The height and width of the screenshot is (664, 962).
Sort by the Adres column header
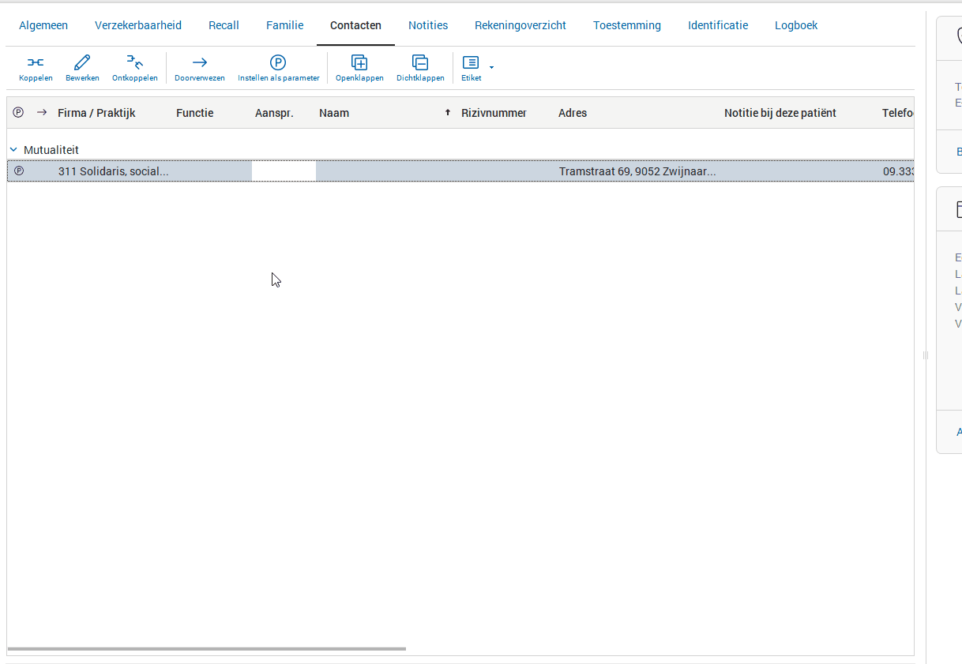[x=573, y=113]
